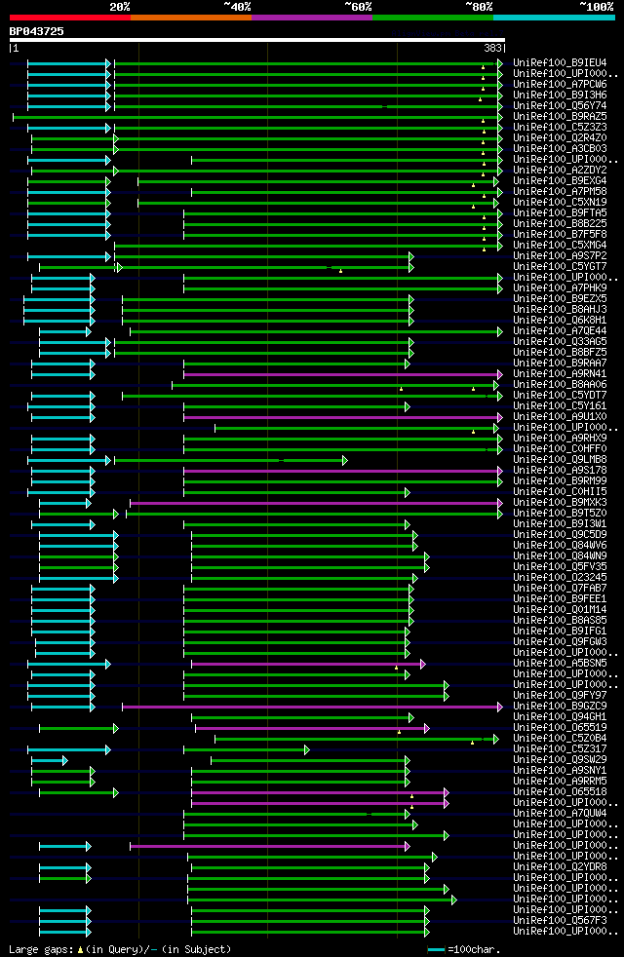The width and height of the screenshot is (624, 957).
Task: Click the purple alignment bar of UniRef100_A9RN41
Action: click(x=342, y=374)
